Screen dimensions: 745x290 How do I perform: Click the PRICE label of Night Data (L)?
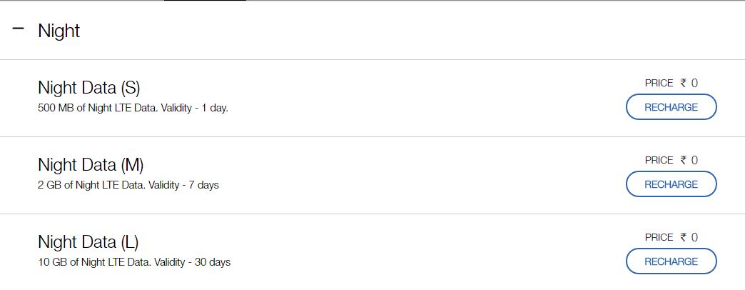659,237
